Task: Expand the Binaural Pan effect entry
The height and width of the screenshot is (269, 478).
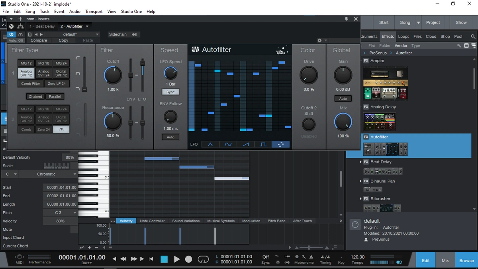Action: [361, 181]
